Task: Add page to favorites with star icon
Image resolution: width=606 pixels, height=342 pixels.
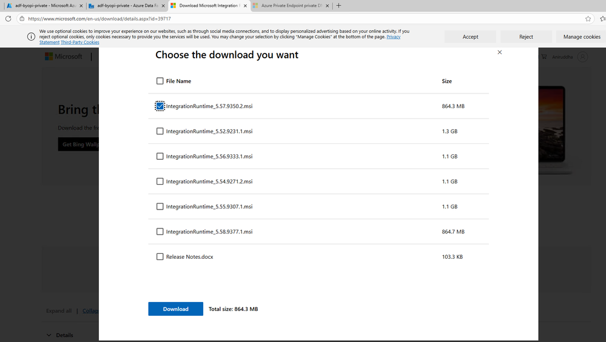Action: tap(588, 19)
